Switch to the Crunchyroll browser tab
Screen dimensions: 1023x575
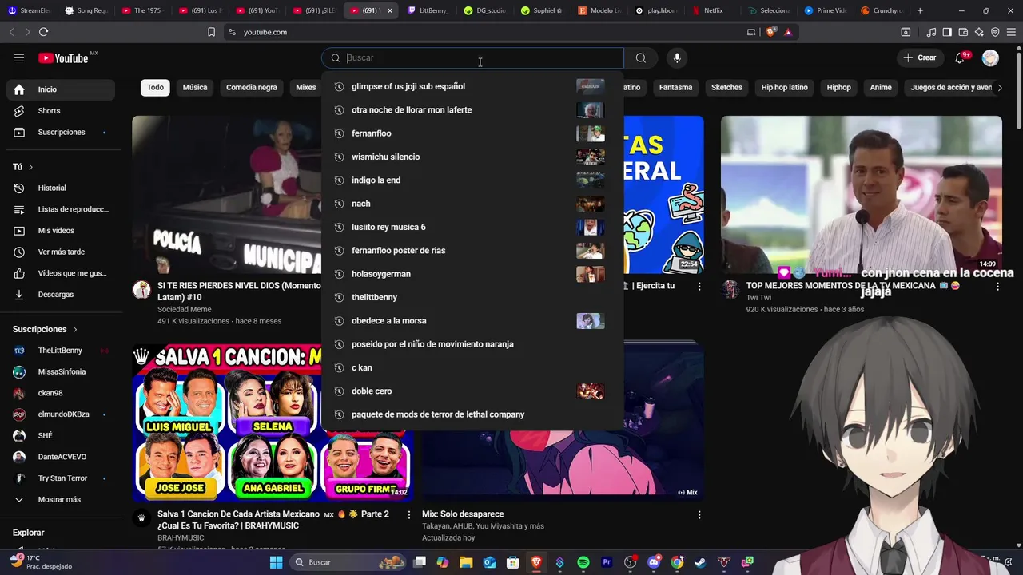pyautogui.click(x=881, y=10)
